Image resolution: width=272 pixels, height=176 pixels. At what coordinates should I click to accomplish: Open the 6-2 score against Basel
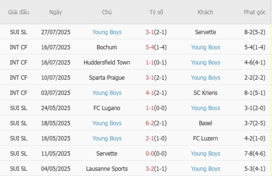click(x=150, y=123)
